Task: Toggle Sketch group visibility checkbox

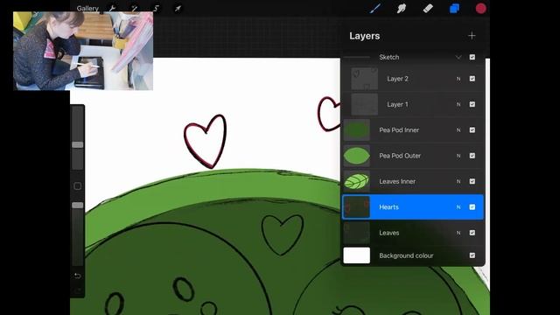Action: coord(472,57)
